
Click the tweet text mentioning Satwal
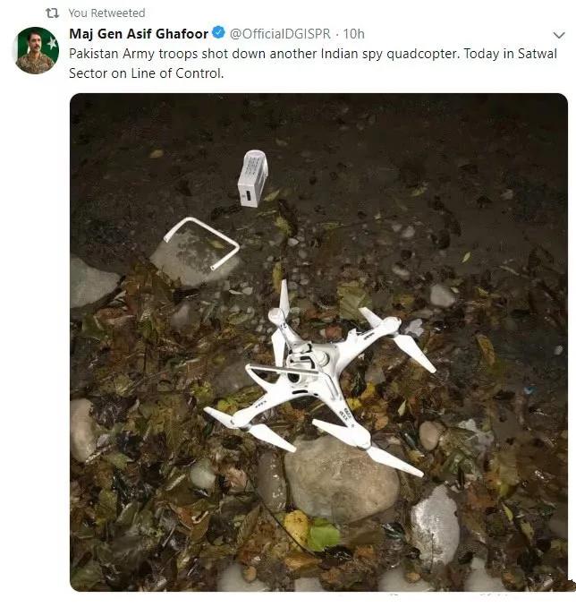coord(313,54)
